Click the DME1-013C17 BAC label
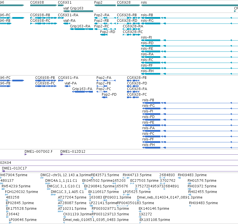The height and width of the screenshot is (224, 238). tap(14, 168)
